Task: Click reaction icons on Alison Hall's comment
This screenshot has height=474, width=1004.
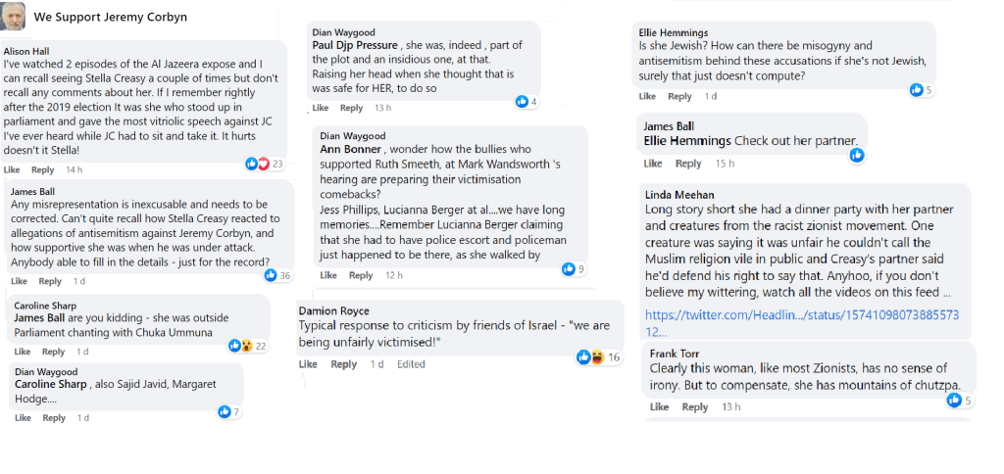Action: pos(257,164)
